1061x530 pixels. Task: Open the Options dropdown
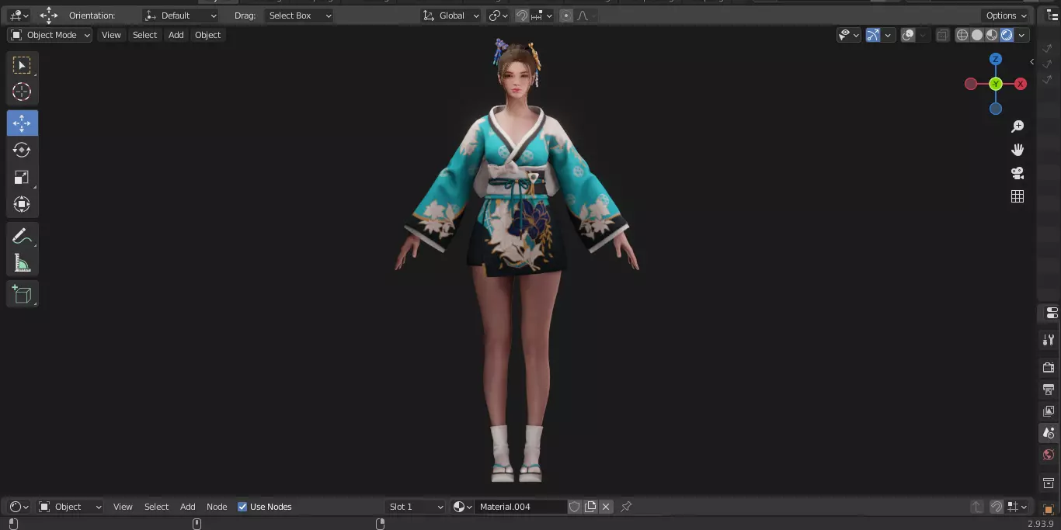click(x=1006, y=16)
